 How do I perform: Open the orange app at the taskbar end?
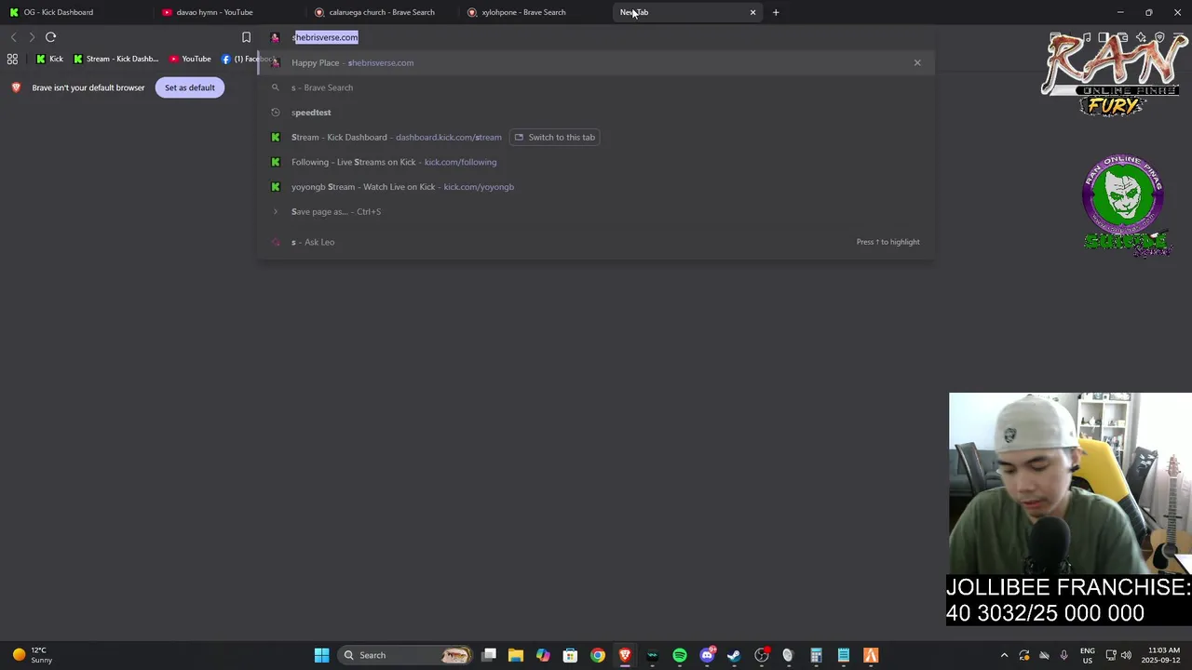point(871,655)
